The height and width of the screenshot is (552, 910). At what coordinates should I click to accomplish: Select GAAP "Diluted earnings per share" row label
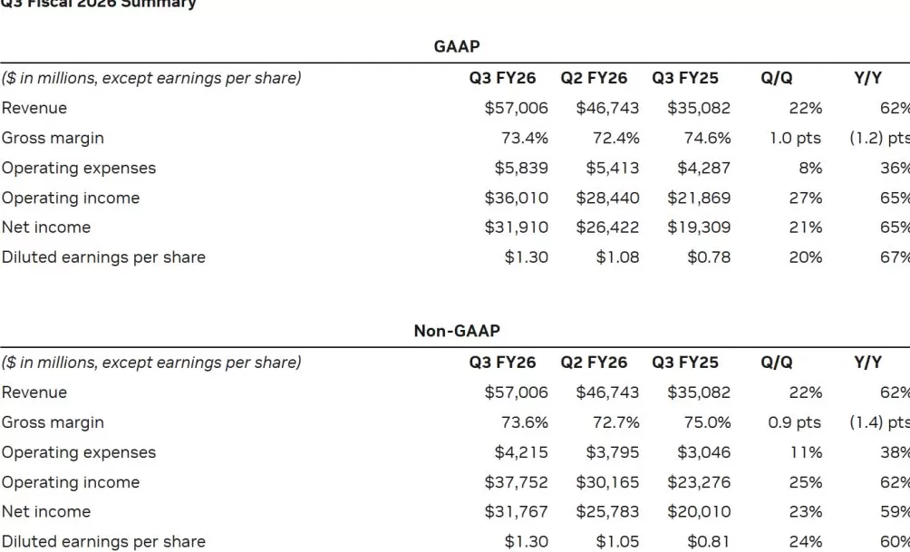tap(103, 257)
